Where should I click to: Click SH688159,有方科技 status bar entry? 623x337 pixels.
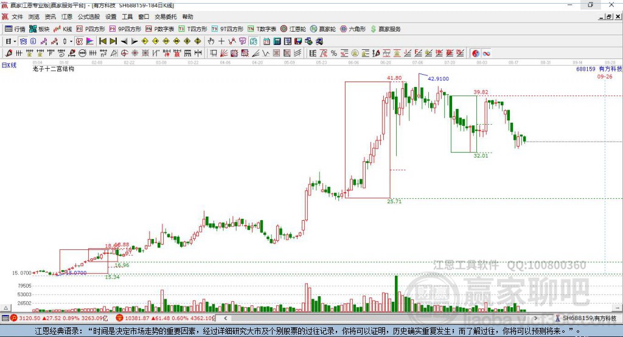(x=589, y=318)
